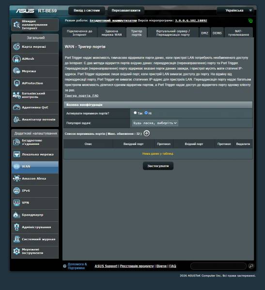The height and width of the screenshot is (290, 265).
Task: Click the IPv6 globe icon
Action: (x=16, y=191)
